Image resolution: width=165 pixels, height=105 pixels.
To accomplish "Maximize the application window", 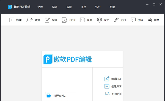I will (154, 4).
